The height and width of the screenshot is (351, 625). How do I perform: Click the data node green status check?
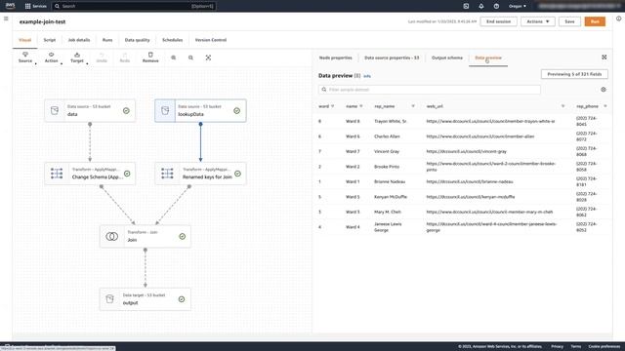126,110
